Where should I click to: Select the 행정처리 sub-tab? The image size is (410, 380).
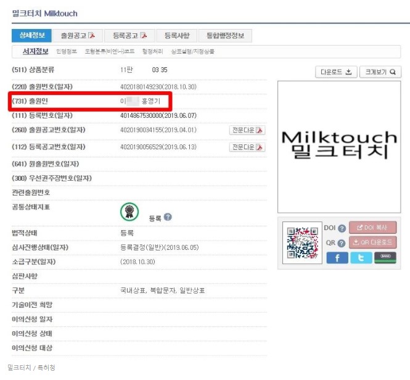[x=152, y=51]
